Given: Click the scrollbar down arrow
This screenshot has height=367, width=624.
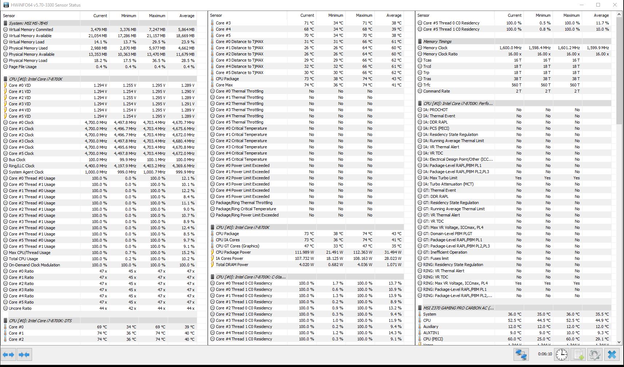Looking at the screenshot, I should 619,342.
